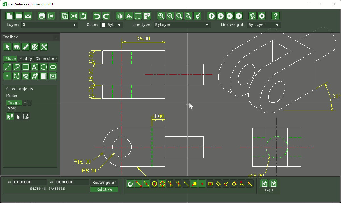Choose the ruler measure tool

26,47
